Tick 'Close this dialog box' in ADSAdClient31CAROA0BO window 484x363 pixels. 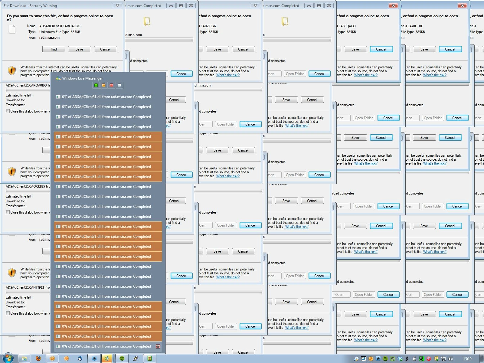[x=8, y=111]
